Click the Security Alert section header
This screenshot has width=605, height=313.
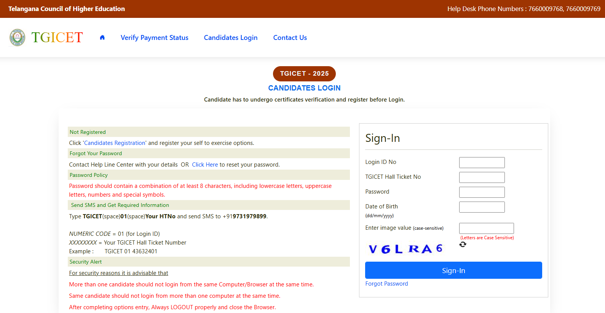(209, 262)
